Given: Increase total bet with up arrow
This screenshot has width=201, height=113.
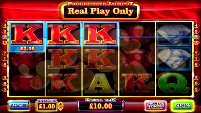Looking at the screenshot, I should click(x=61, y=104).
